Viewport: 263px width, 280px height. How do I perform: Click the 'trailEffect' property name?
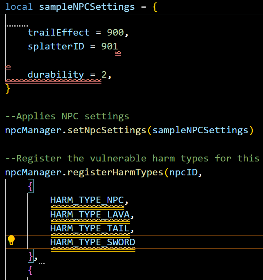pyautogui.click(x=58, y=33)
